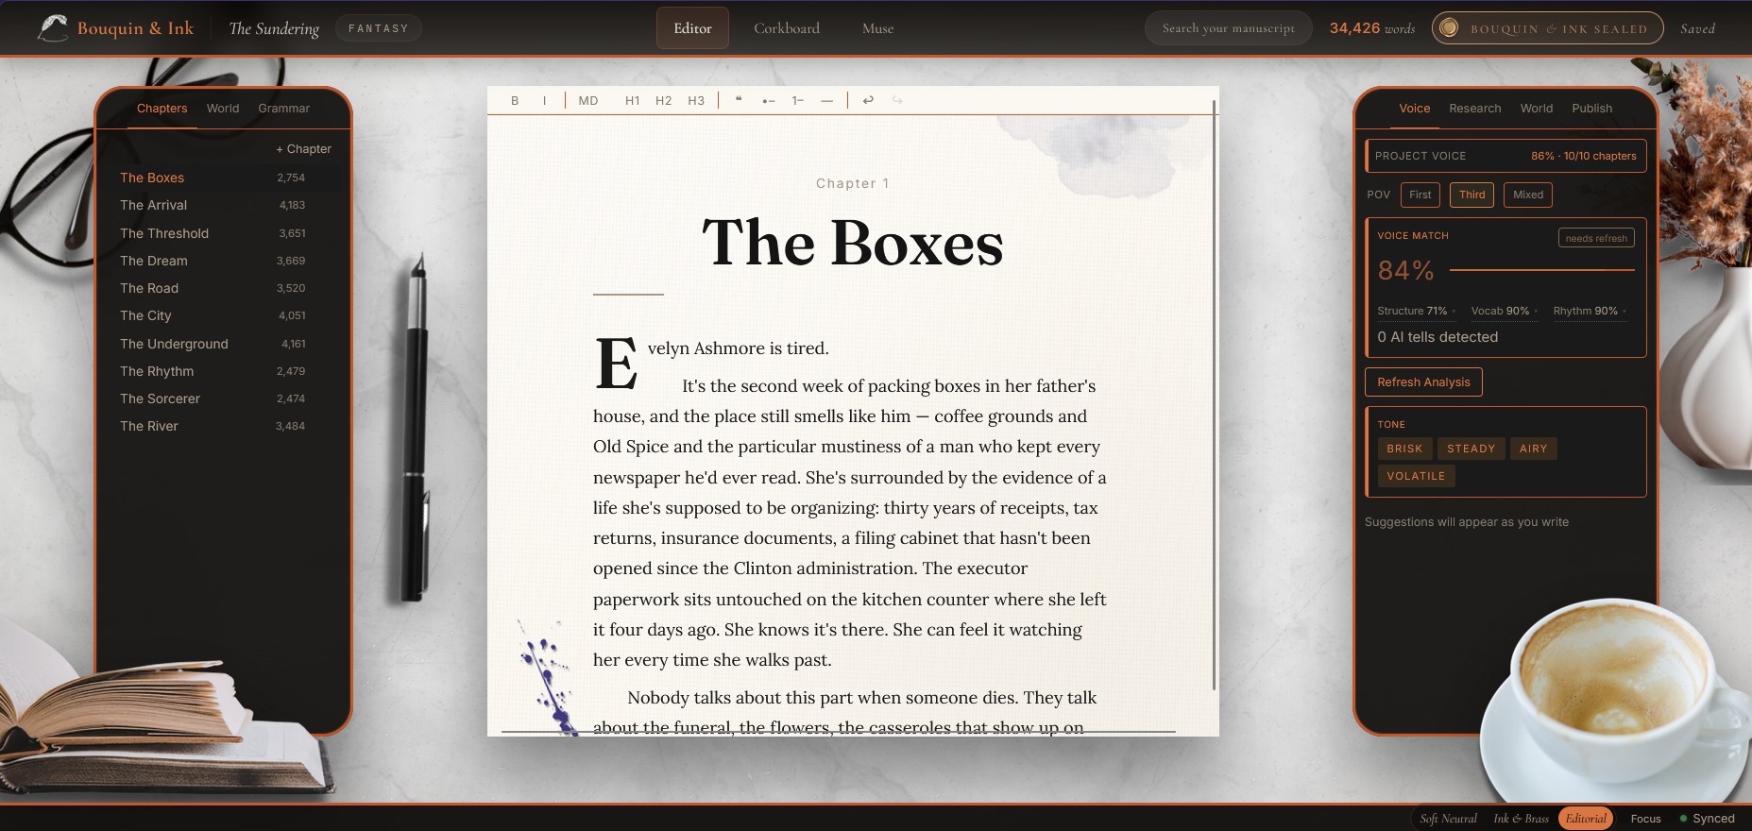Enable Focus mode
1752x831 pixels.
click(x=1645, y=819)
